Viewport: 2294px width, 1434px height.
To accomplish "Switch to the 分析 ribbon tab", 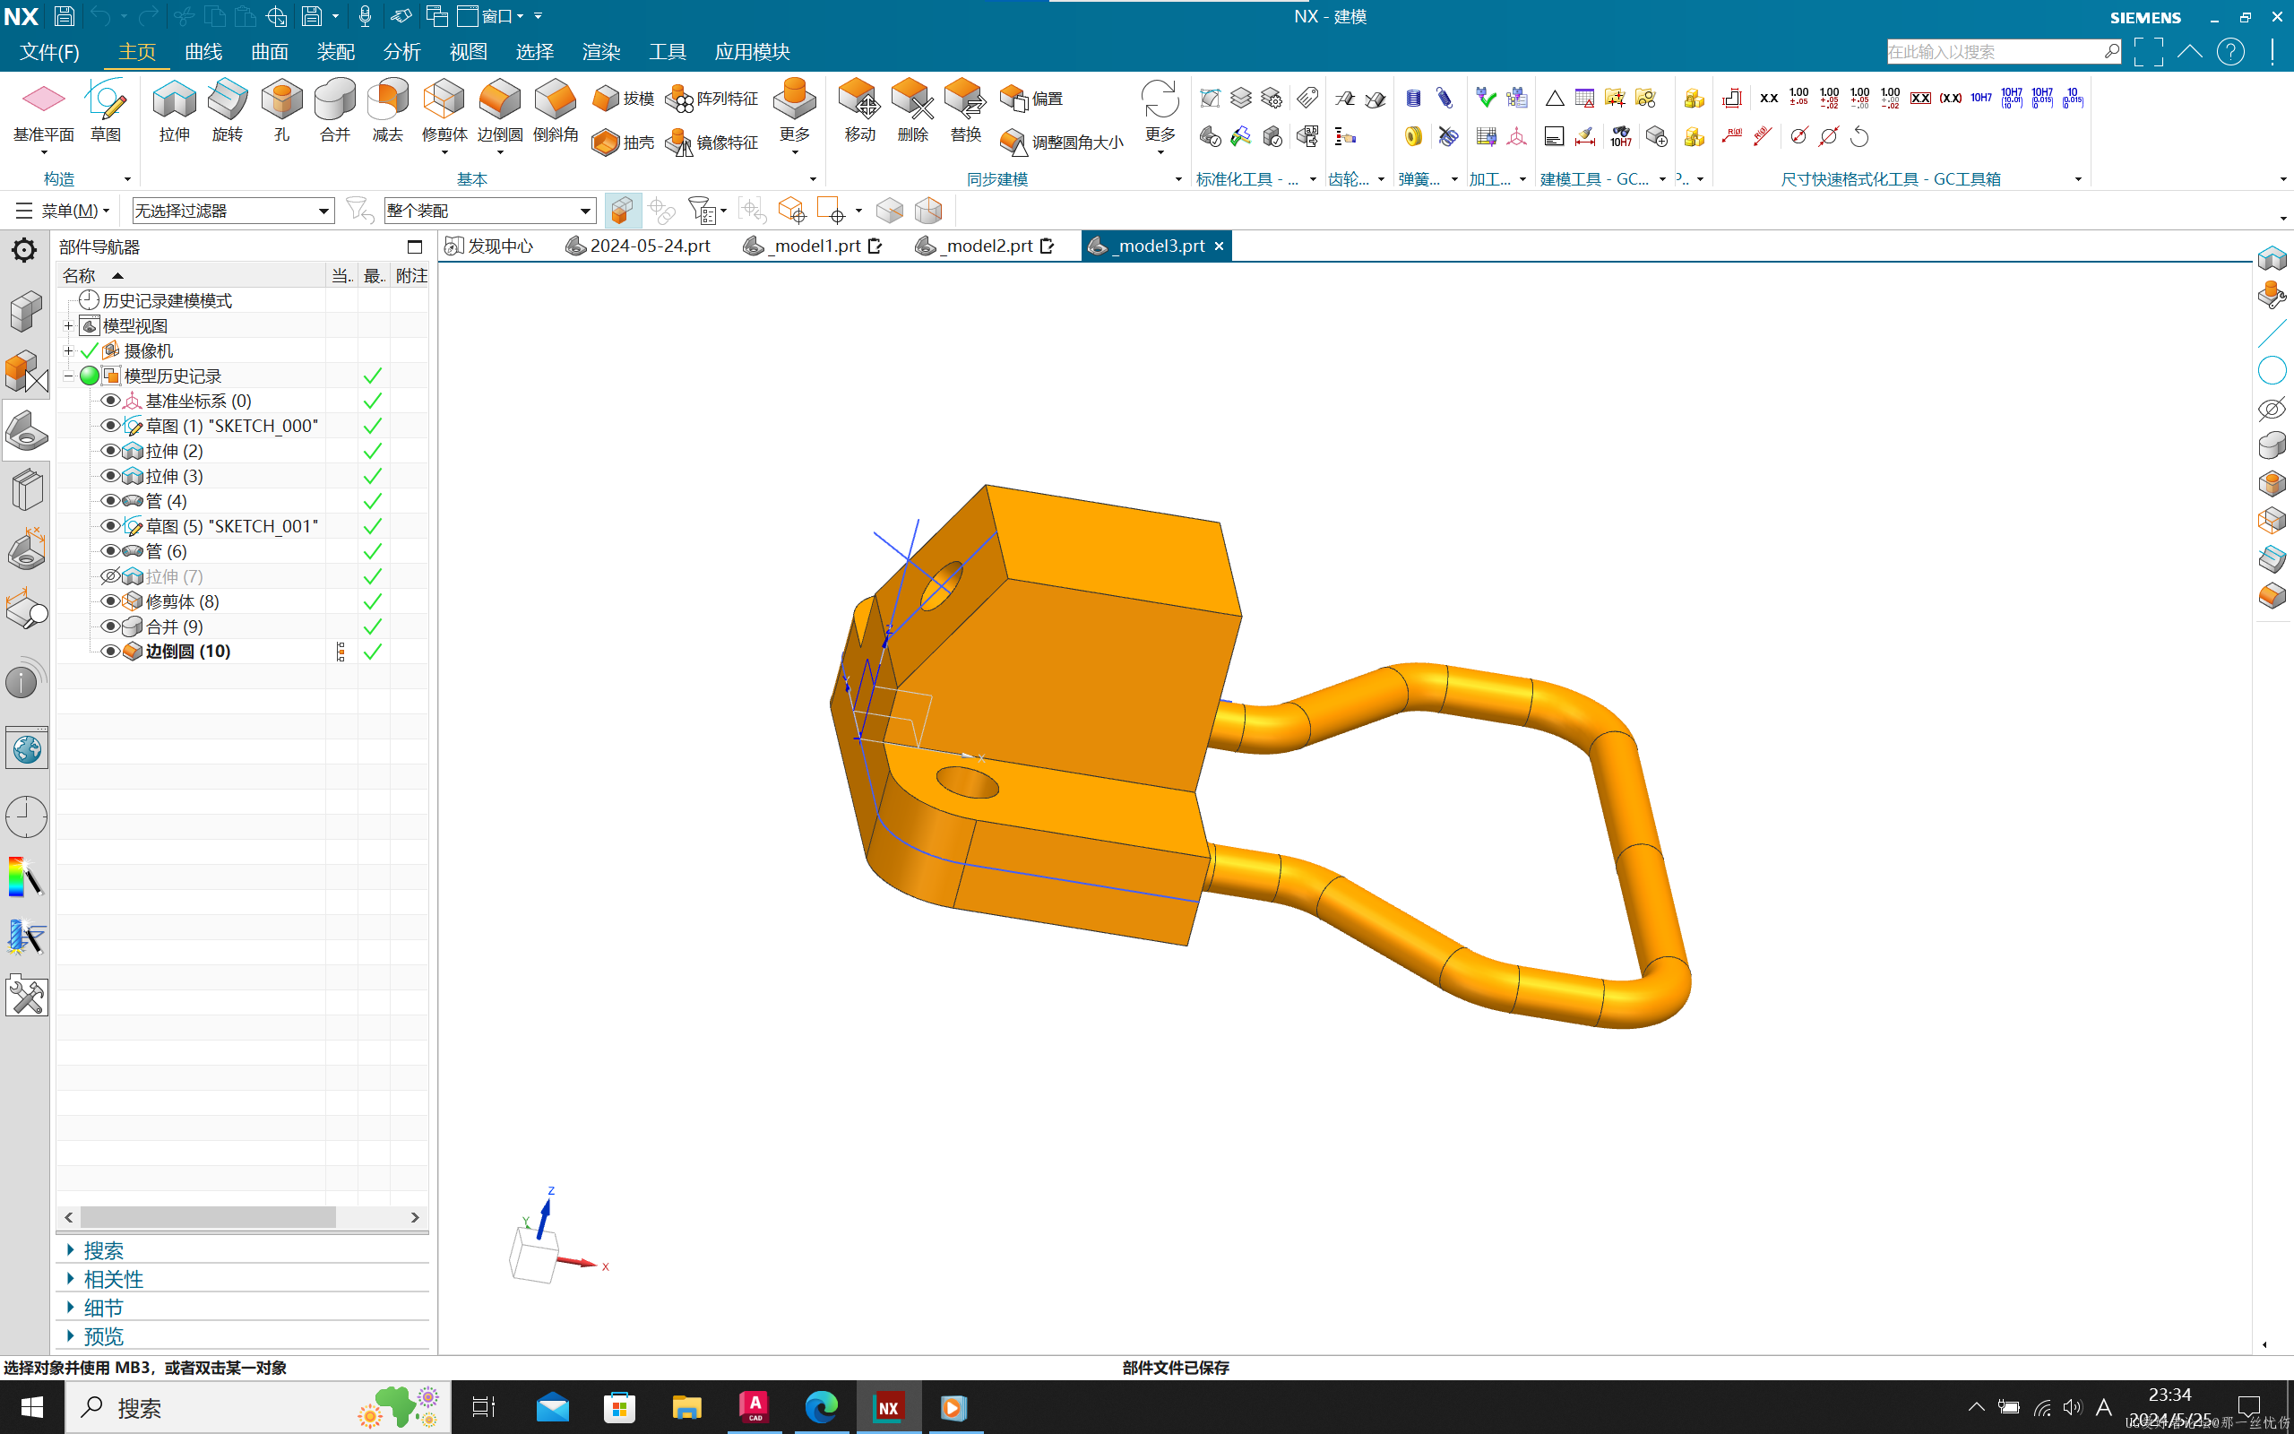I will click(402, 52).
